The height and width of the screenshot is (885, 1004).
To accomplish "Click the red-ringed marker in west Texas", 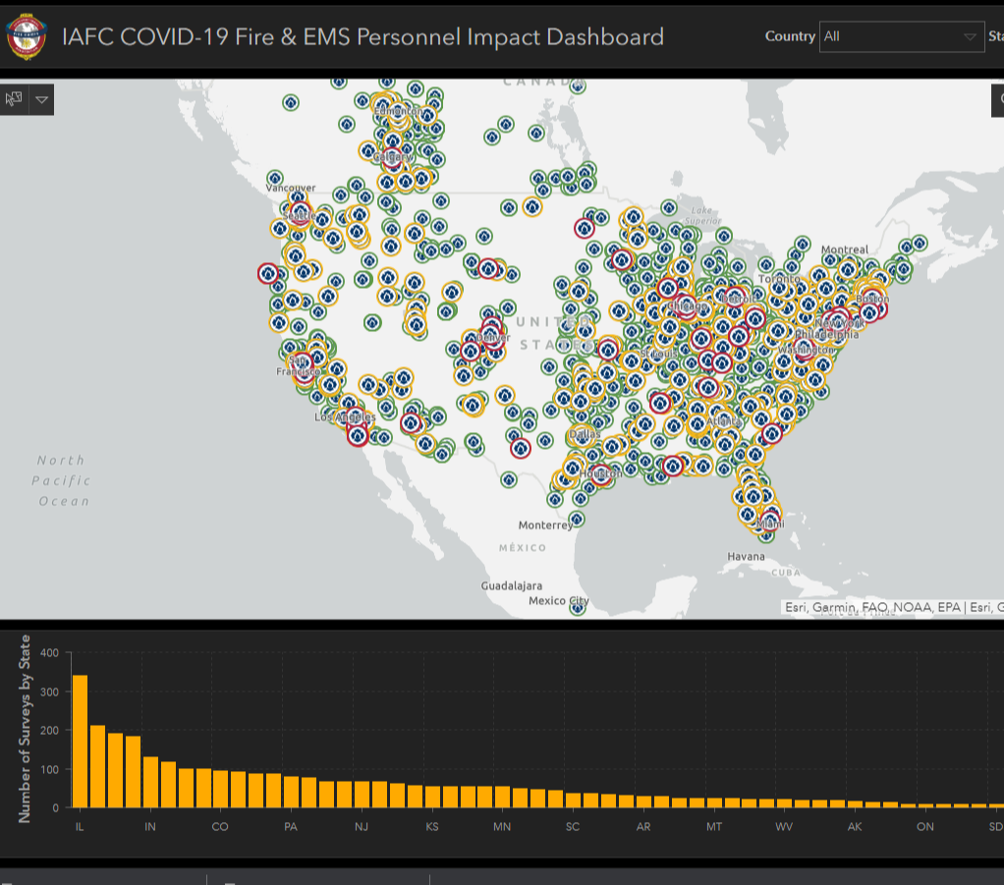I will pos(521,448).
